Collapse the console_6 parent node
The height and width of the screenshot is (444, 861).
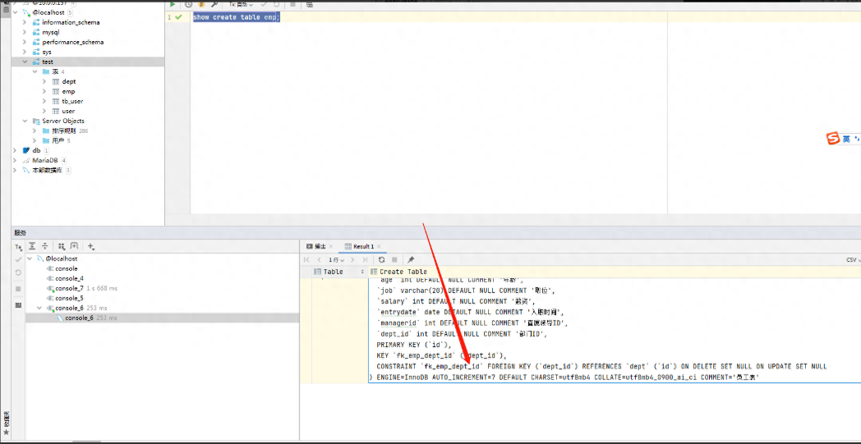click(39, 308)
